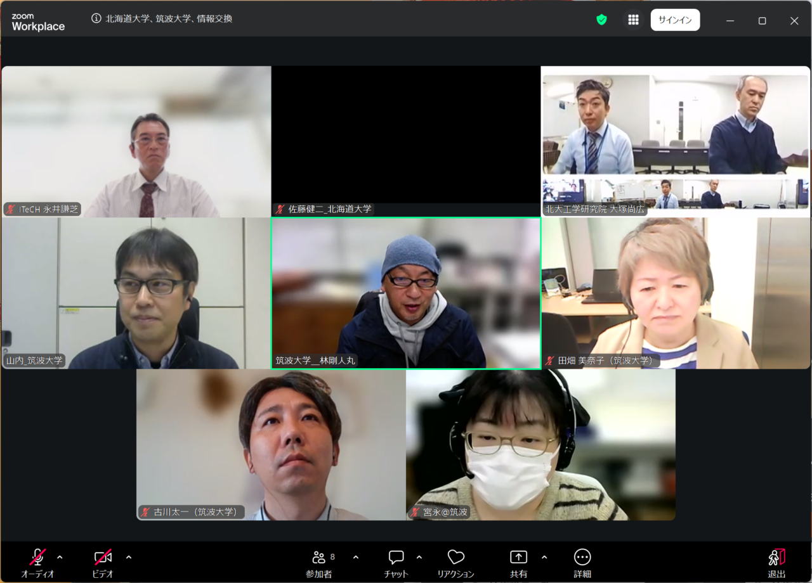Expand the audio options arrow

pos(60,557)
